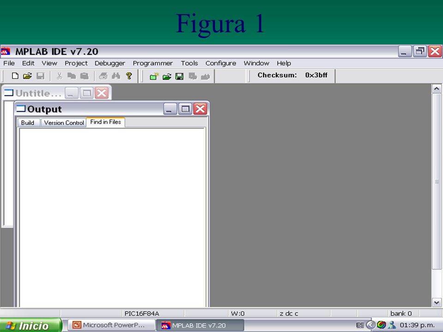Image resolution: width=443 pixels, height=332 pixels.
Task: Open the View menu
Action: 49,63
